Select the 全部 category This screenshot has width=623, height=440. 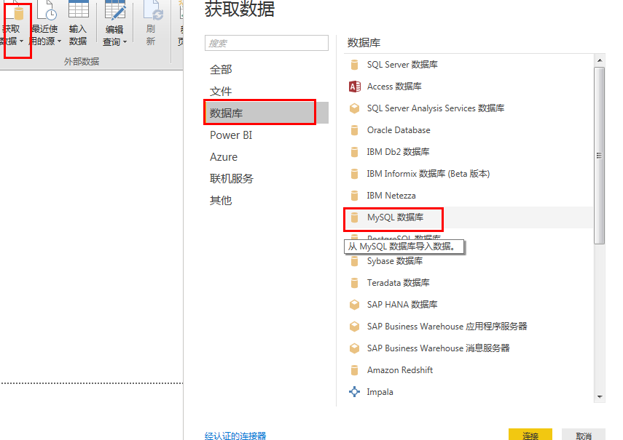pyautogui.click(x=267, y=70)
